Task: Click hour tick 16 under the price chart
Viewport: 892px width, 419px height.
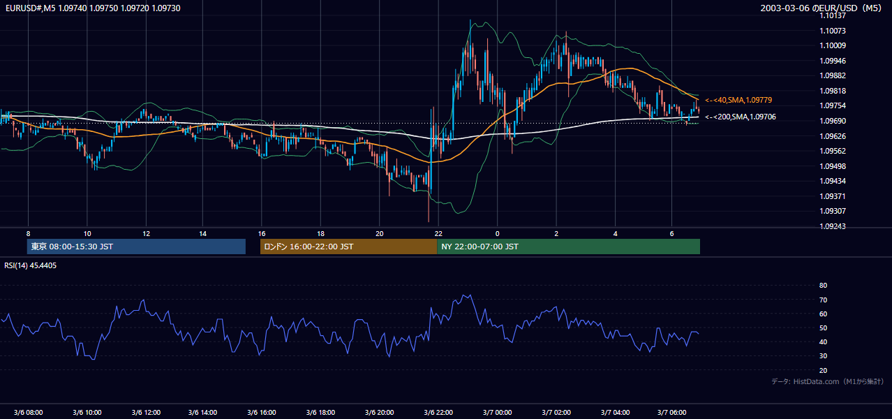Action: click(x=262, y=233)
